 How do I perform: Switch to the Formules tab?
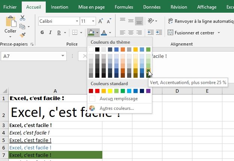[124, 7]
